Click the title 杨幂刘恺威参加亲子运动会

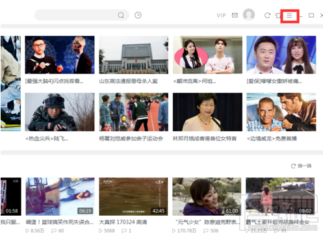pyautogui.click(x=131, y=138)
